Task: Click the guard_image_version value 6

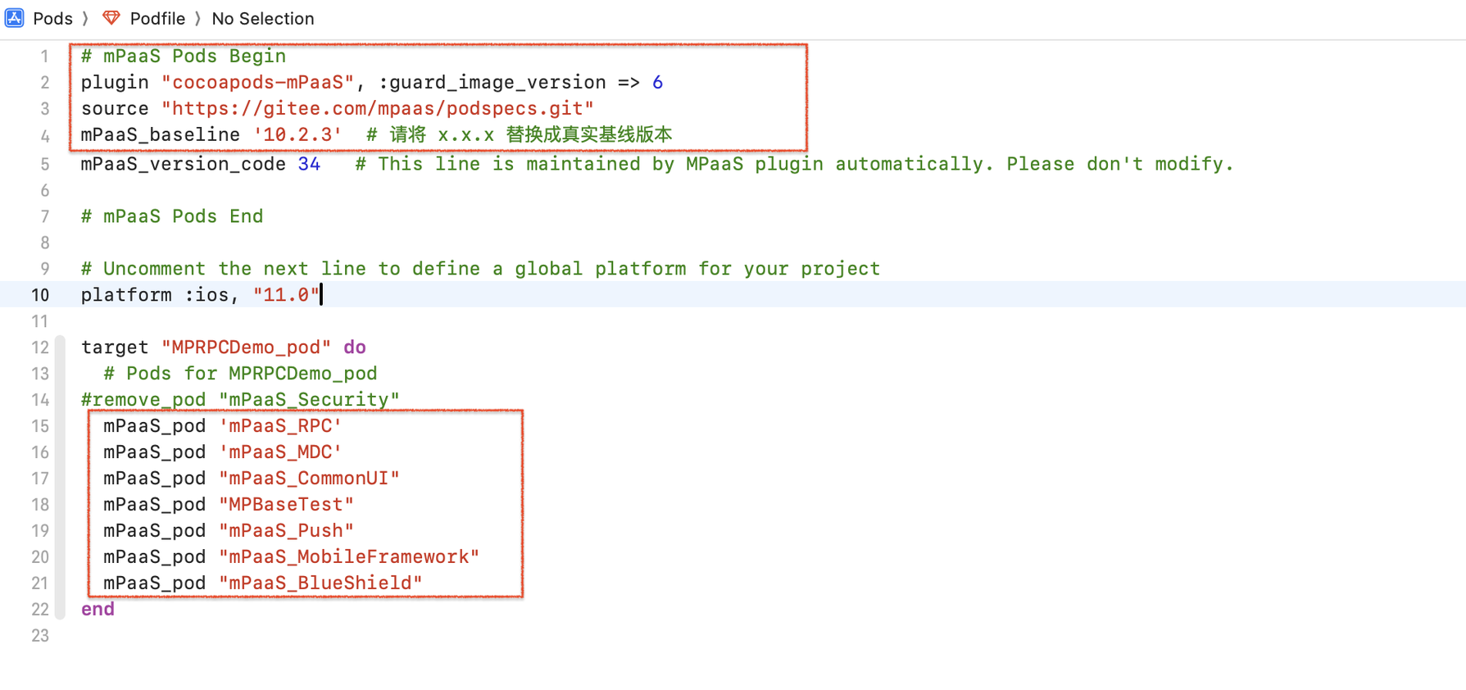Action: (x=657, y=82)
